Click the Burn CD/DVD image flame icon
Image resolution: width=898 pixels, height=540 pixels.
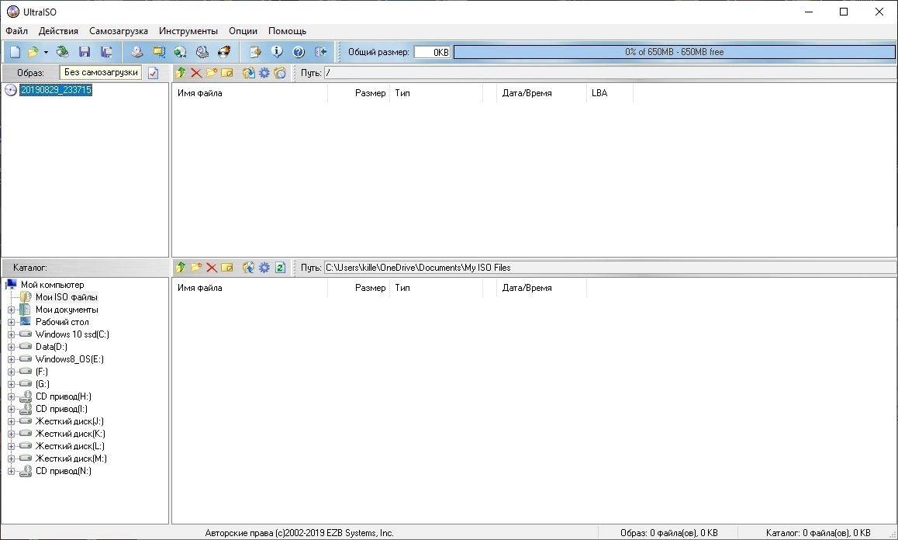pos(225,52)
